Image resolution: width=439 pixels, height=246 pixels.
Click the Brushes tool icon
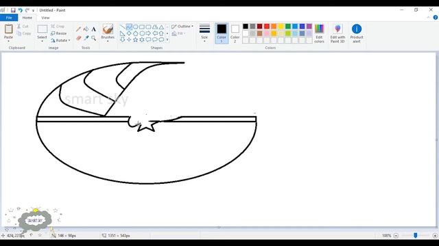(108, 29)
